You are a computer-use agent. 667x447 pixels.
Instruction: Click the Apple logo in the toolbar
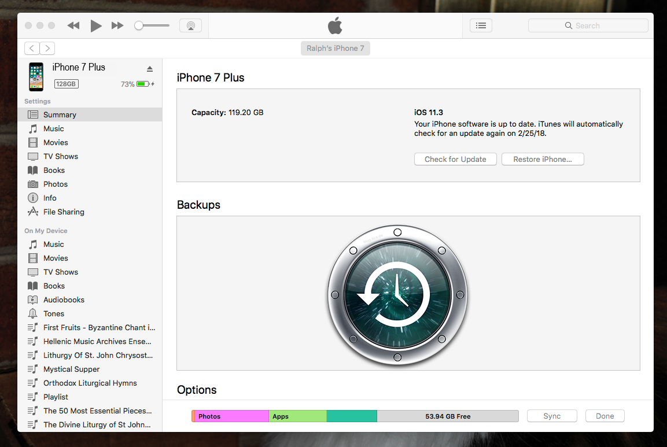[335, 25]
